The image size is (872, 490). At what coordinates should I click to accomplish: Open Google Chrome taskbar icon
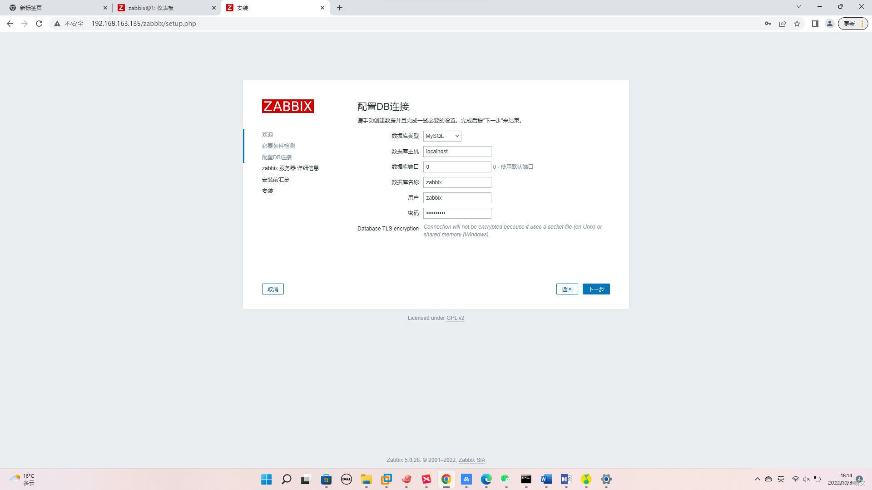coord(446,479)
